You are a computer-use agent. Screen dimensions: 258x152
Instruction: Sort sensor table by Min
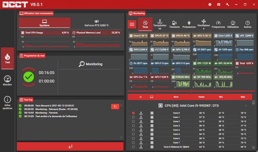coord(221,97)
